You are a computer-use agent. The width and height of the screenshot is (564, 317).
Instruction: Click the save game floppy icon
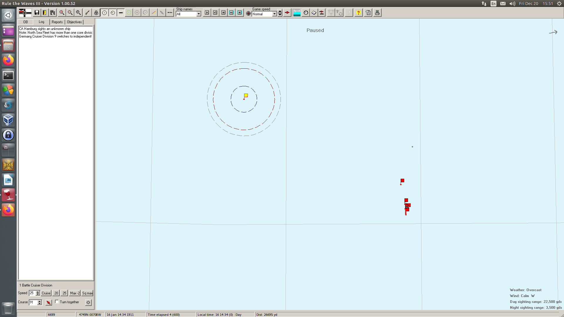click(x=37, y=13)
